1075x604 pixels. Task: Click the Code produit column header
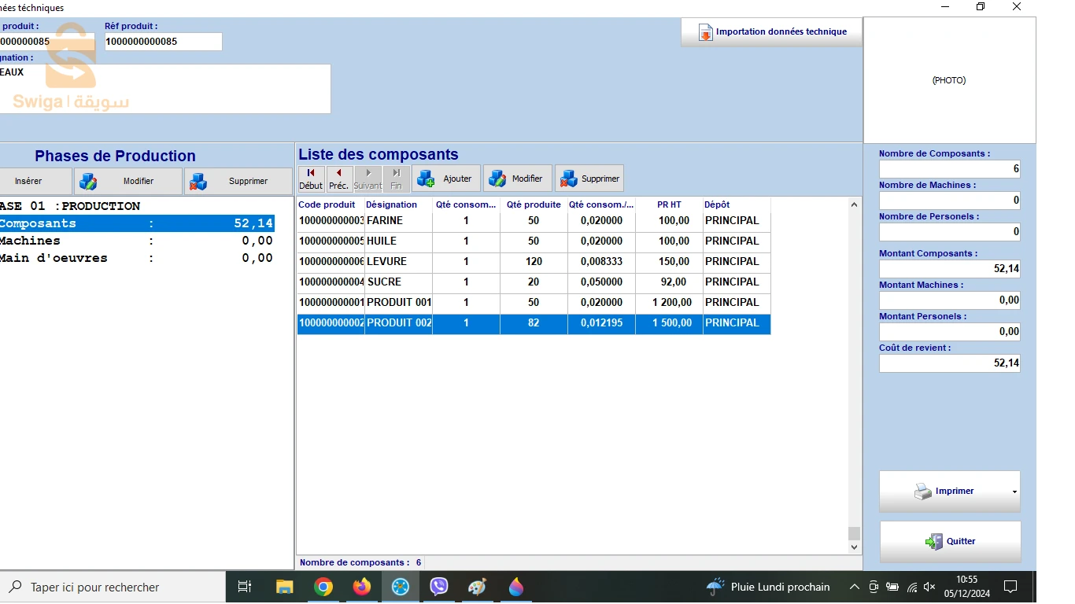click(331, 204)
